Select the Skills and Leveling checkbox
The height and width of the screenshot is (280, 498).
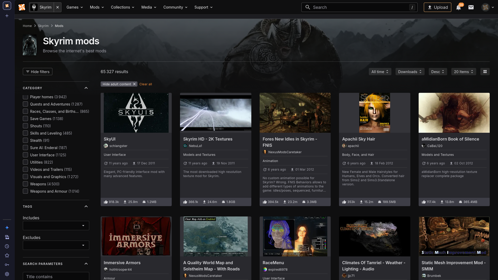pyautogui.click(x=25, y=133)
